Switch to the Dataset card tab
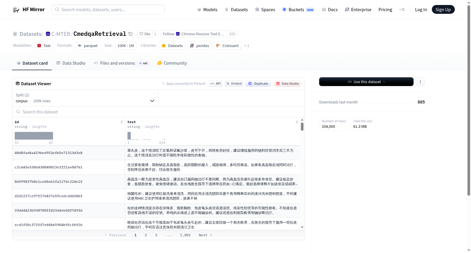Image resolution: width=471 pixels, height=253 pixels. (32, 63)
